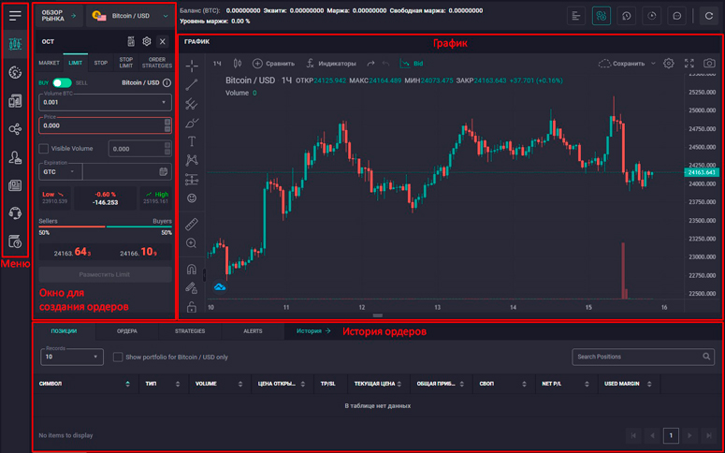The width and height of the screenshot is (725, 453).
Task: Toggle the BUY/SELL switch
Action: [x=62, y=82]
